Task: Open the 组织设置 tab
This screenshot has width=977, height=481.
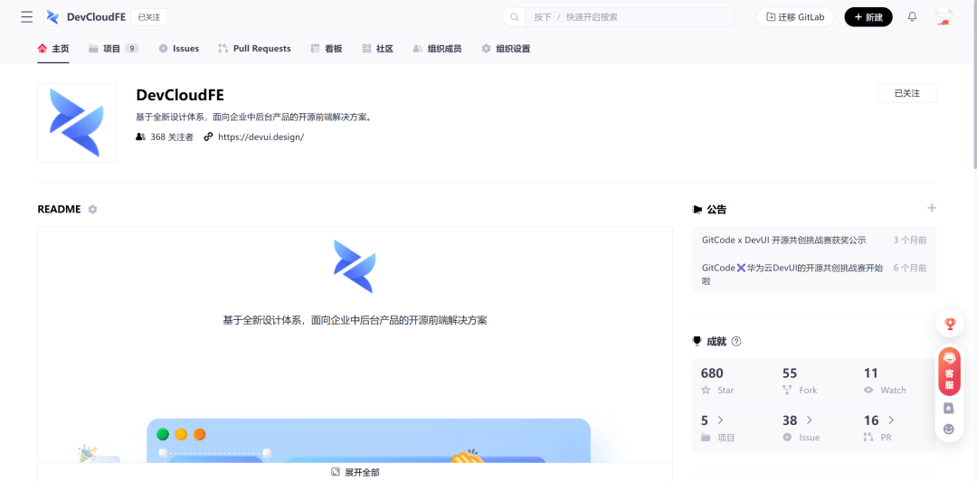Action: 506,49
